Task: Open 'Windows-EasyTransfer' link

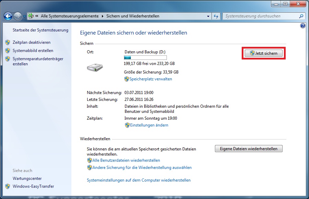Action: 33,186
